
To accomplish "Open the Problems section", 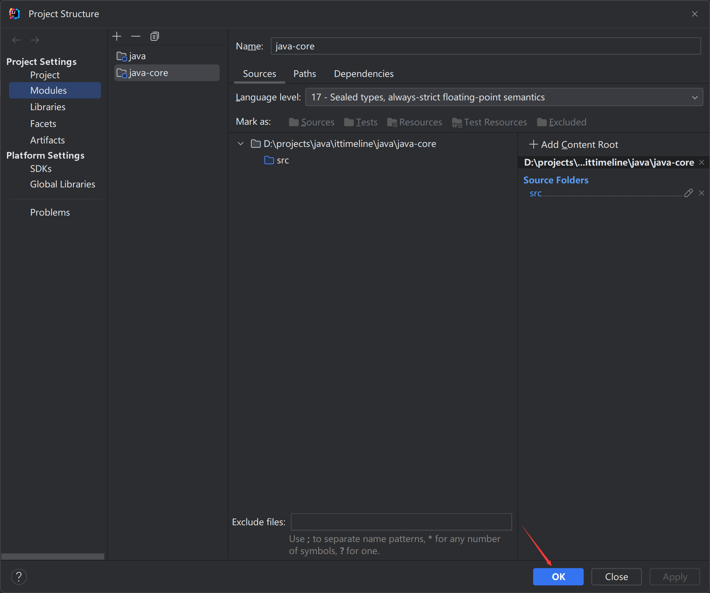I will [x=50, y=212].
